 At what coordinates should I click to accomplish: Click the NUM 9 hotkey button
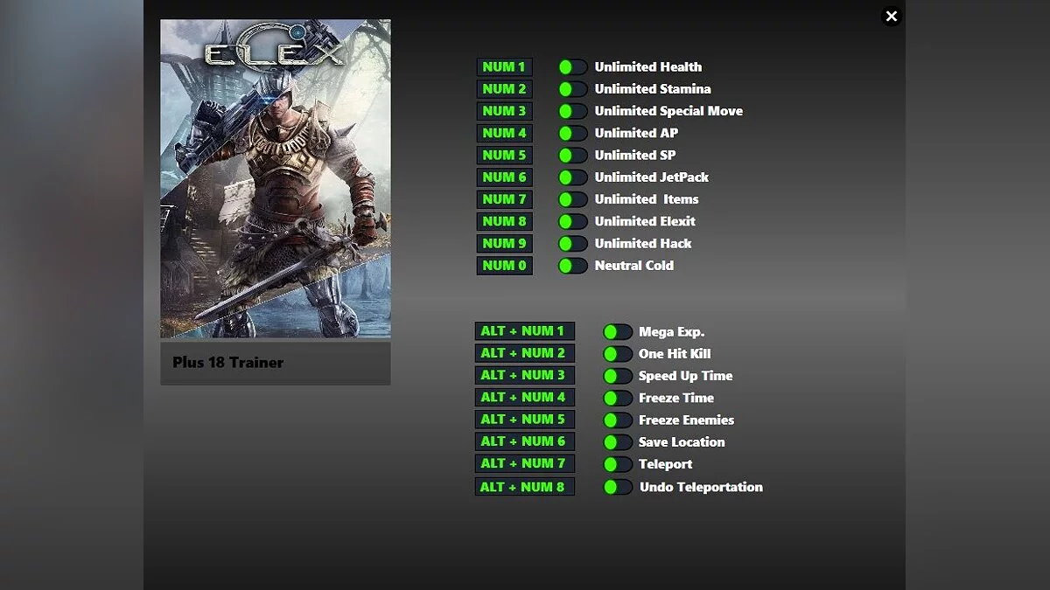(504, 243)
